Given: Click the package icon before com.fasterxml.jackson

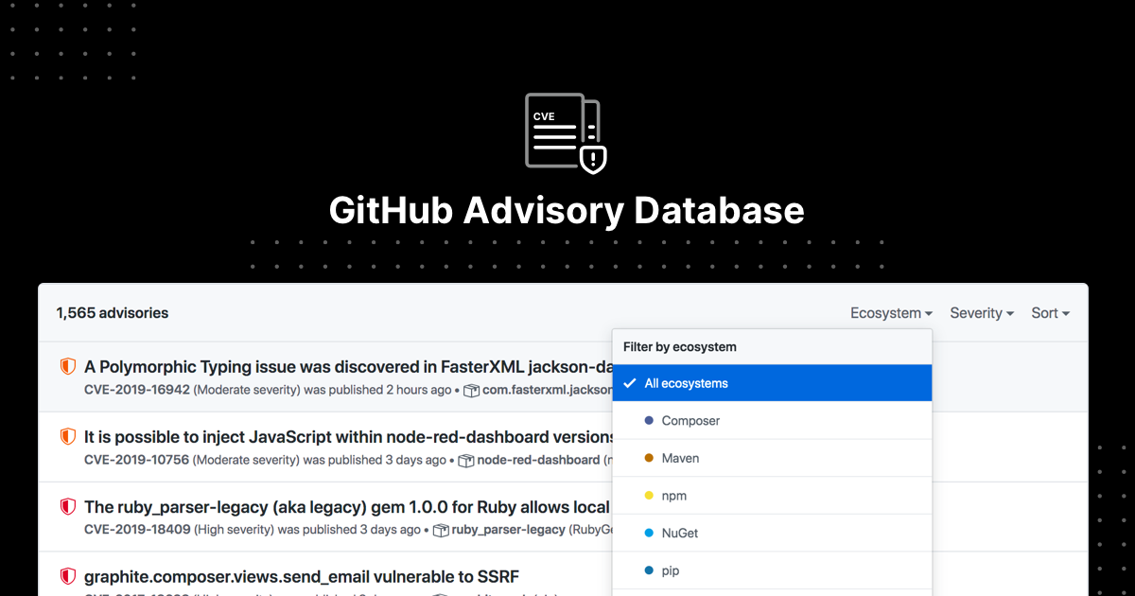Looking at the screenshot, I should tap(470, 390).
